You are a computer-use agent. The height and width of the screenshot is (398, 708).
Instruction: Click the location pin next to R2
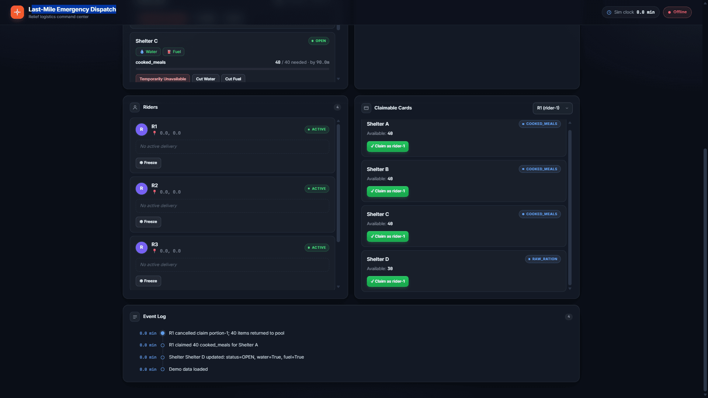point(155,192)
